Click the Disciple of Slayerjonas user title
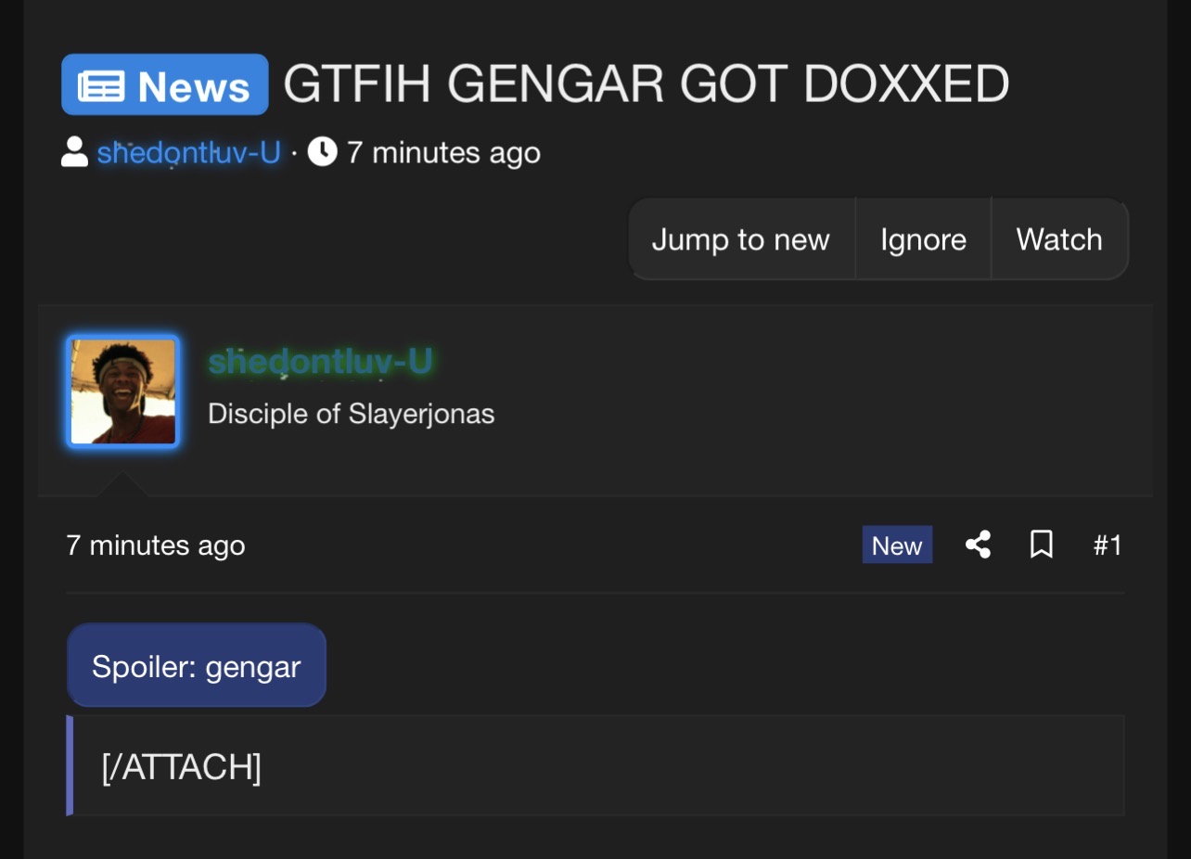The height and width of the screenshot is (859, 1191). [x=352, y=414]
